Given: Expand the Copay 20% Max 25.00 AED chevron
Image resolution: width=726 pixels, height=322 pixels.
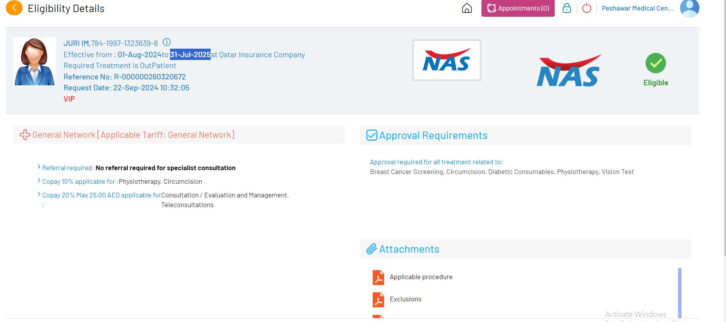Looking at the screenshot, I should click(x=39, y=194).
